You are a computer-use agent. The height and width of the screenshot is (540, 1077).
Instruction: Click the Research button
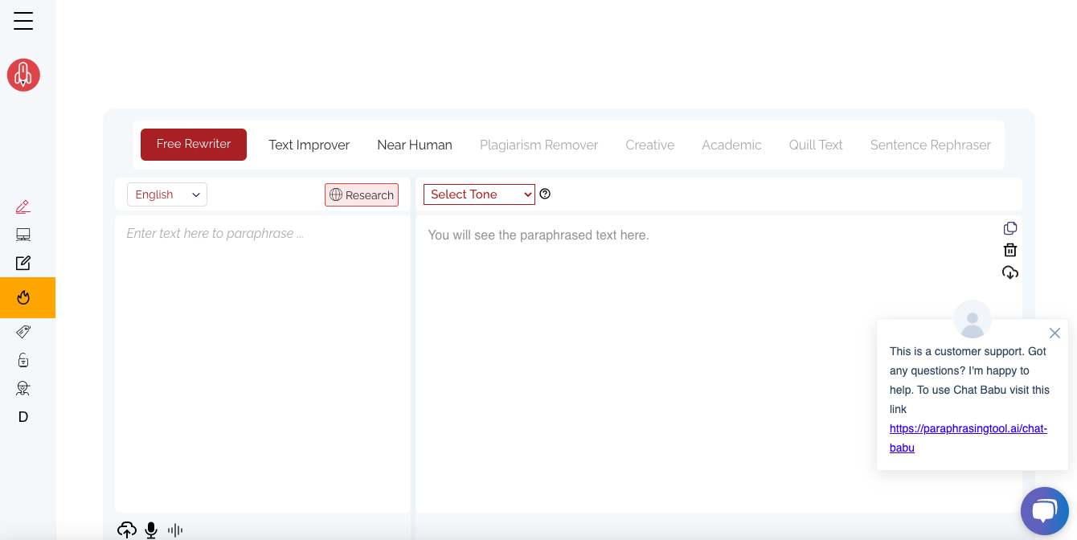pos(362,194)
